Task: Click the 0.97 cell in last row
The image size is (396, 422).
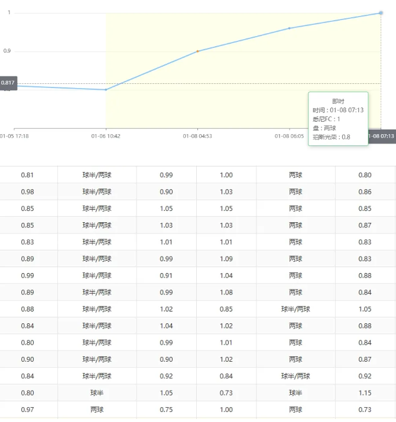Action: [27, 410]
